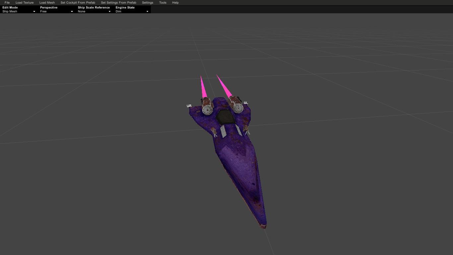Open the Engine State dropdown set to Dim

(x=132, y=11)
